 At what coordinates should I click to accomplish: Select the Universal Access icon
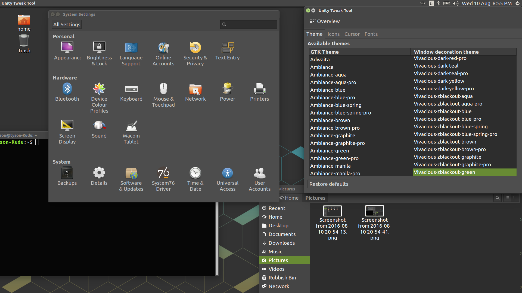tap(228, 176)
